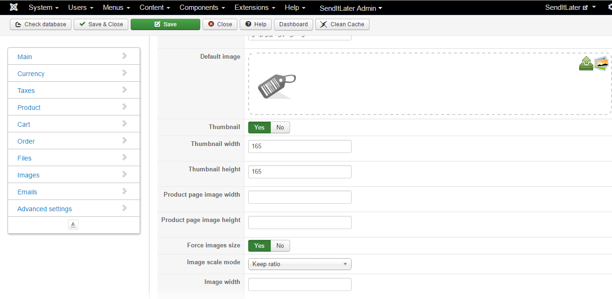Open the Cart settings section
Screen dimensions: 612x299
(x=74, y=124)
